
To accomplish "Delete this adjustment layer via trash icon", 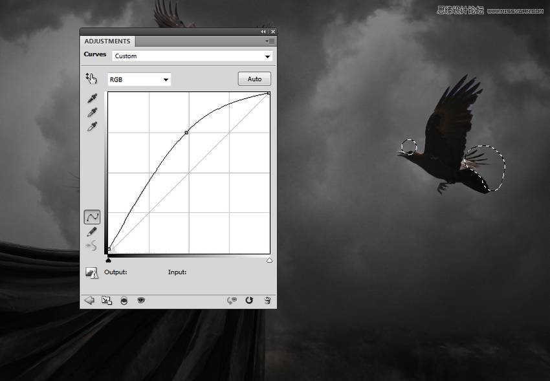I will pyautogui.click(x=267, y=300).
